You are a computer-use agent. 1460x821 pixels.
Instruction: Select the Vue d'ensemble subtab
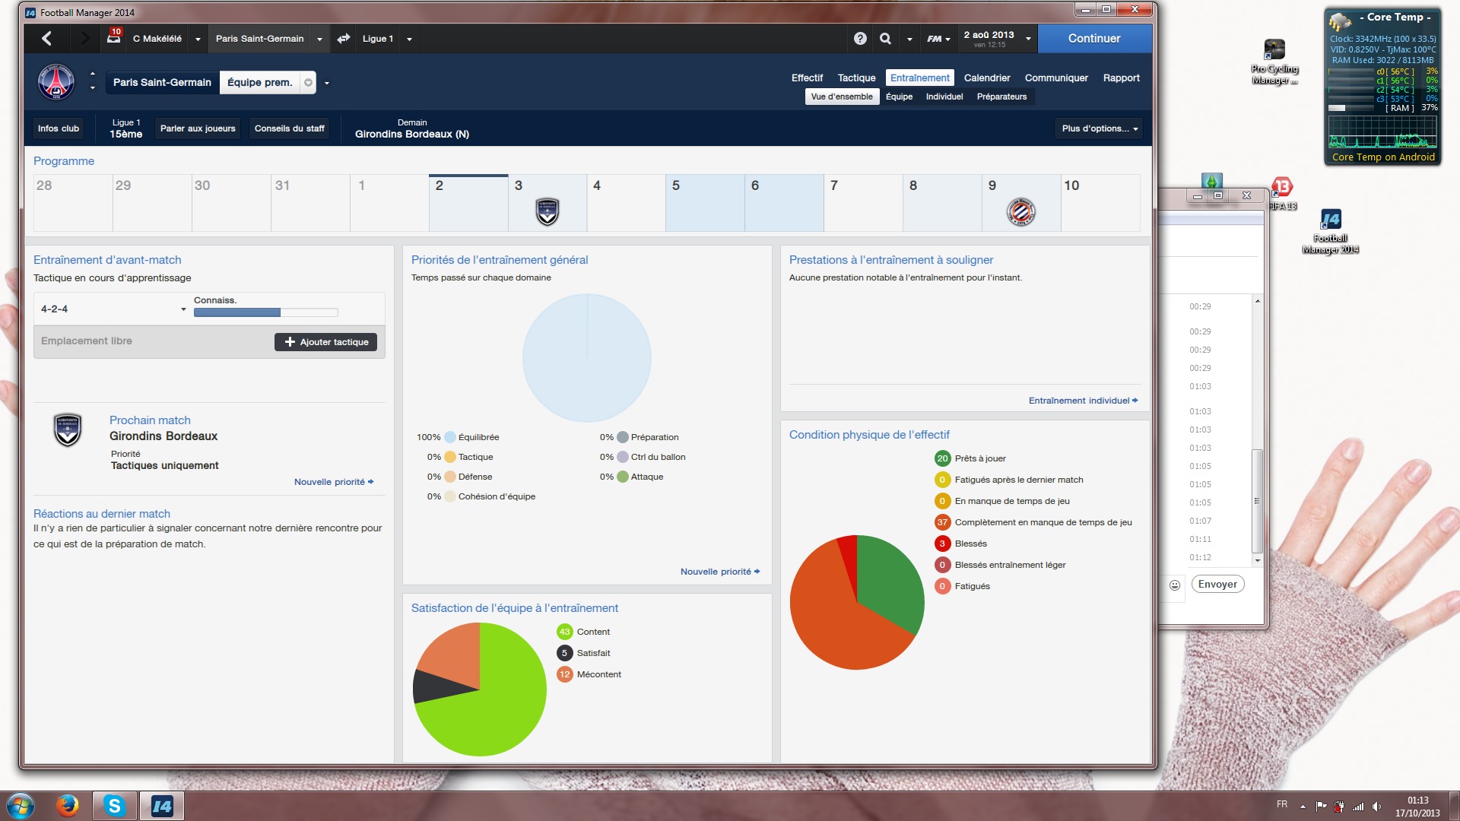[x=842, y=97]
